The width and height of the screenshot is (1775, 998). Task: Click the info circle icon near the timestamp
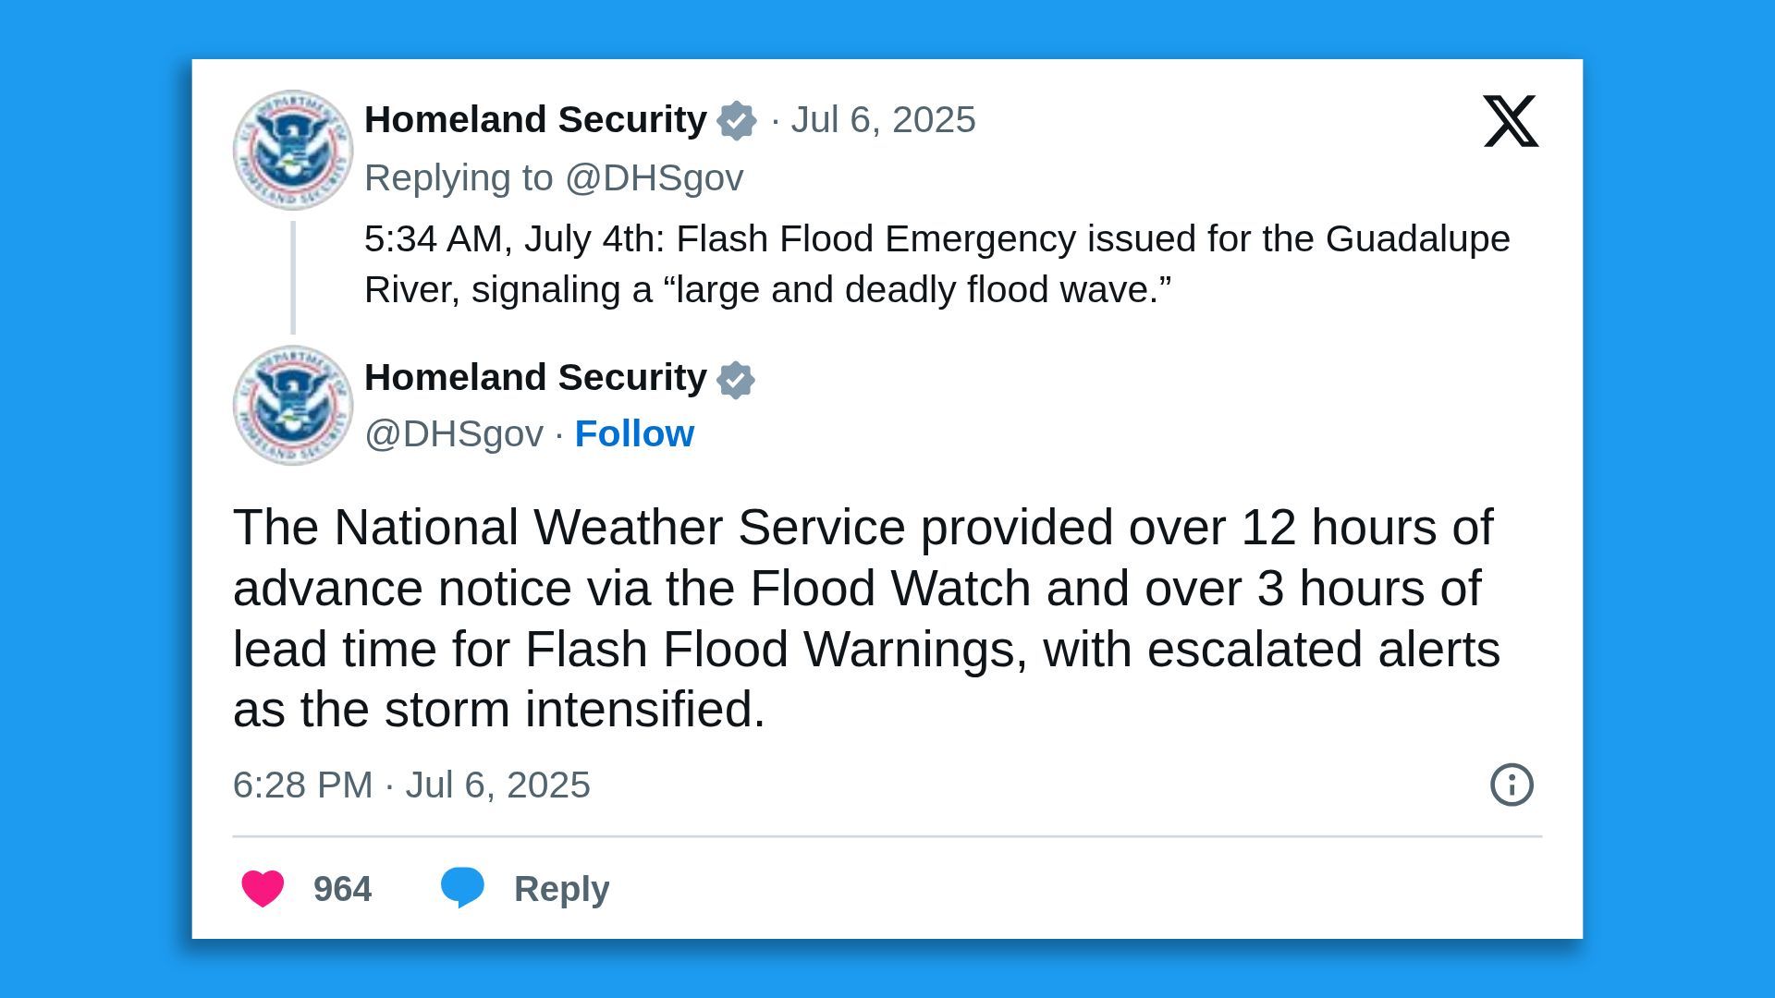pos(1512,786)
